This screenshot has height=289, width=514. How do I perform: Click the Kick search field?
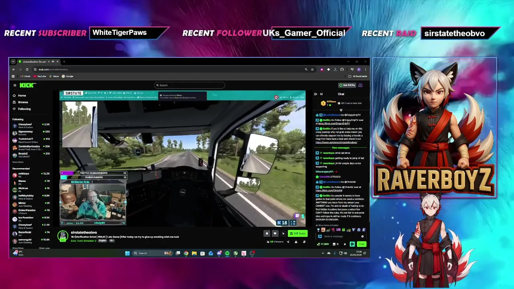click(190, 85)
